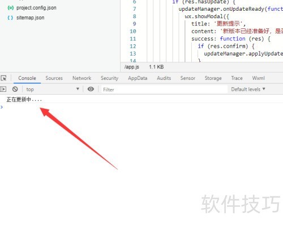Screen dimensions: 283x225
Task: Click line number 7 in the editor gutter
Action: click(134, 9)
